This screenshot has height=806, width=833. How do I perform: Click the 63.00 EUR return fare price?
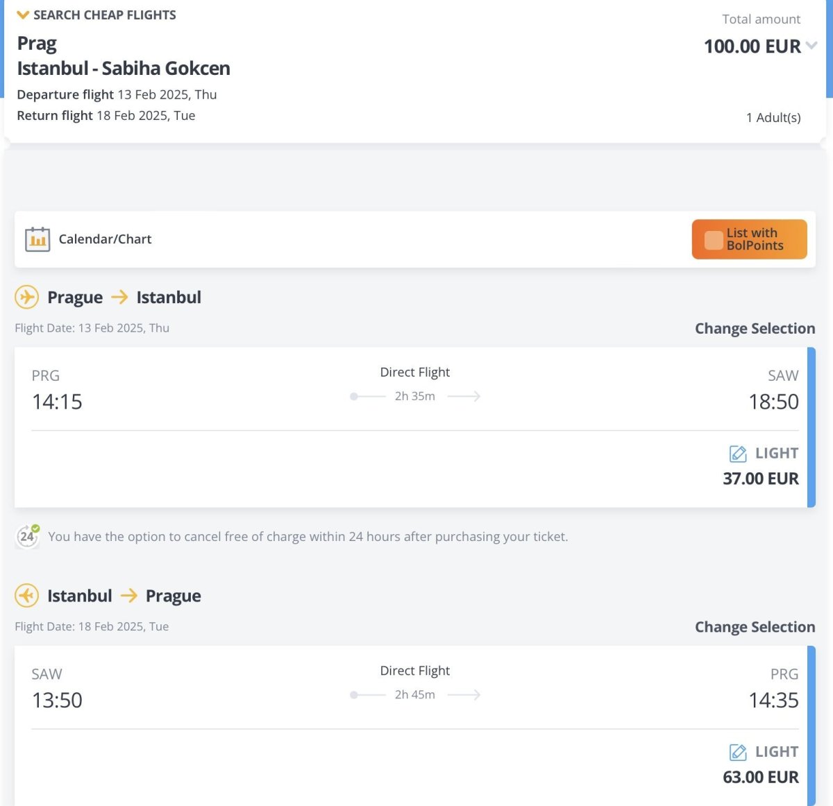tap(760, 777)
